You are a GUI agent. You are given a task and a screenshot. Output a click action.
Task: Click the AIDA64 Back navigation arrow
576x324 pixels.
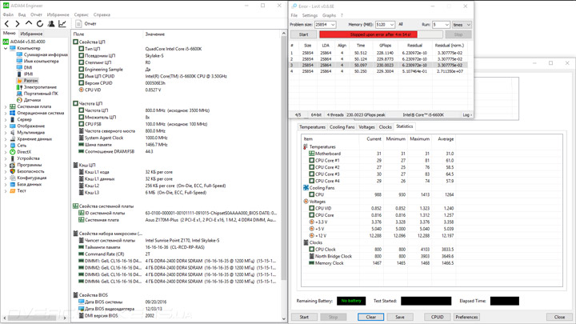coord(6,24)
